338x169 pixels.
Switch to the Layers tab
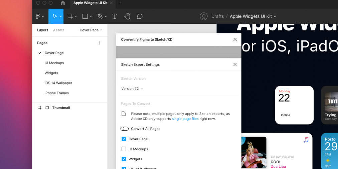click(x=43, y=30)
